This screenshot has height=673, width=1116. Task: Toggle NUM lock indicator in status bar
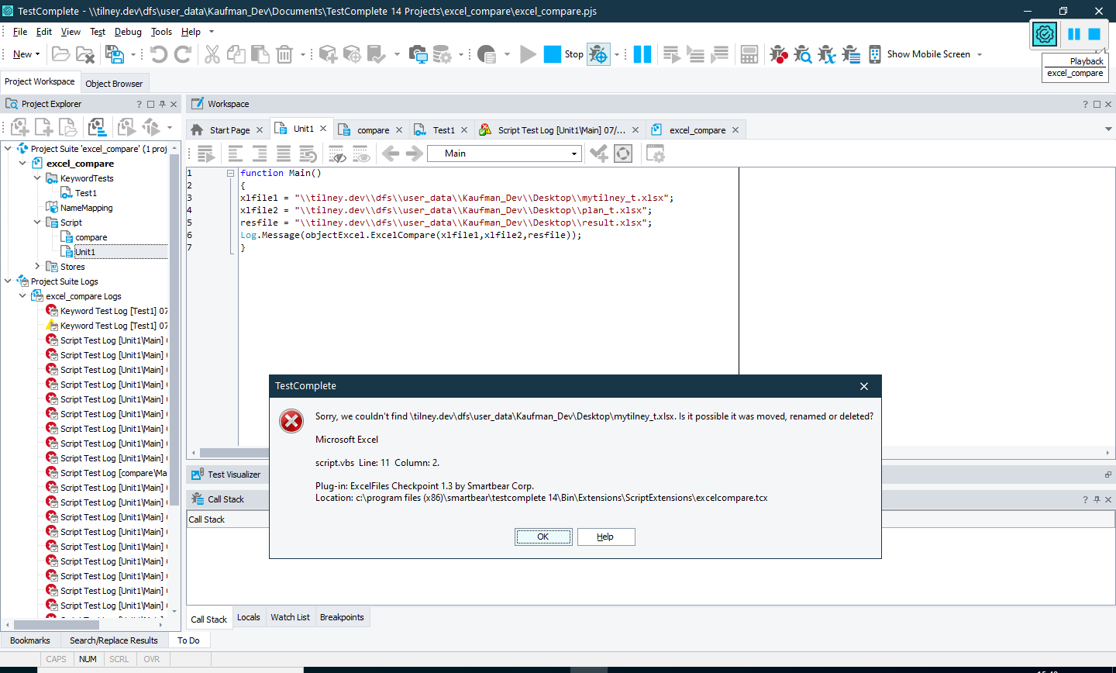tap(88, 658)
